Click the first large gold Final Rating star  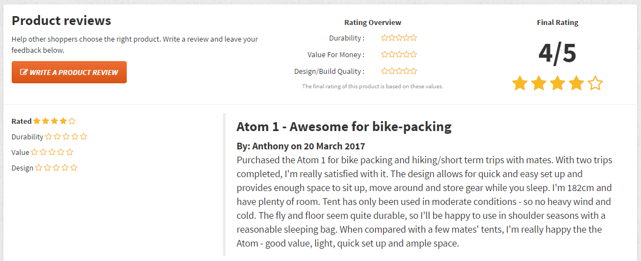[520, 83]
